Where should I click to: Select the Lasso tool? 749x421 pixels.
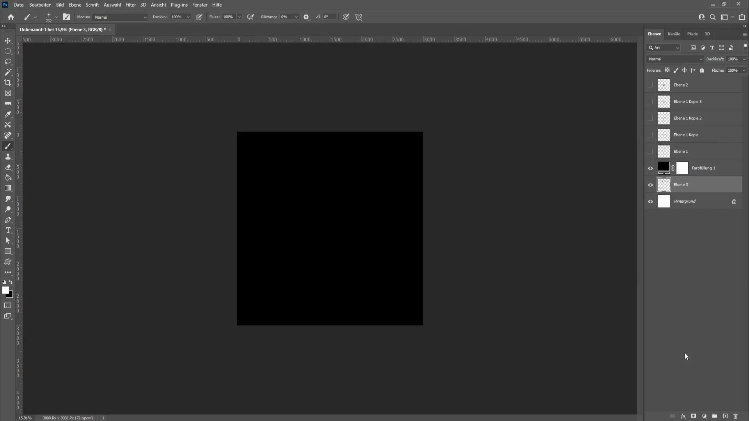pyautogui.click(x=8, y=62)
